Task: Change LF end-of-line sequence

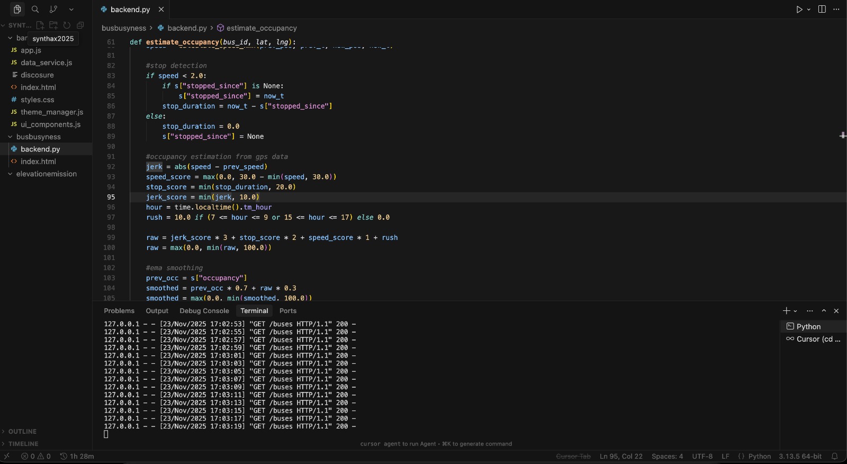Action: (x=725, y=456)
